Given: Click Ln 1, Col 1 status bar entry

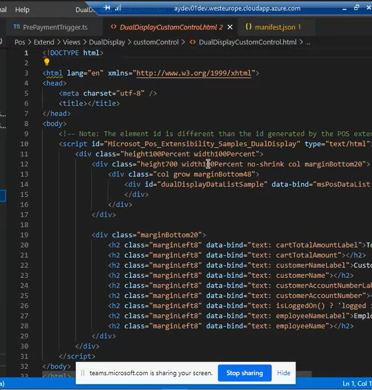Looking at the screenshot, I should (x=357, y=384).
